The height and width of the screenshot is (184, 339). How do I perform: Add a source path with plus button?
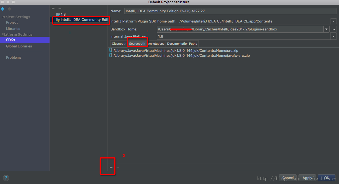[111, 167]
